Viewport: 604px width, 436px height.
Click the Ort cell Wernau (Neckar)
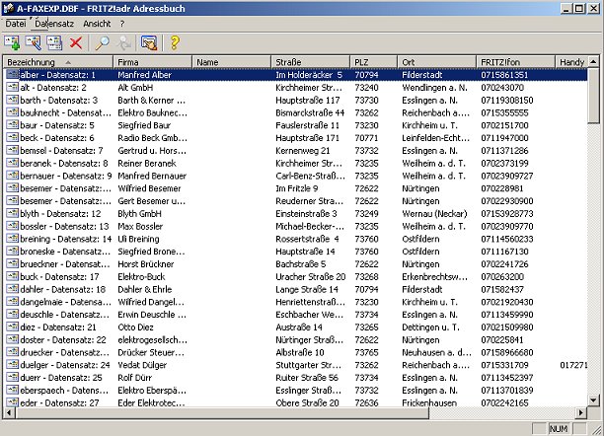[434, 213]
